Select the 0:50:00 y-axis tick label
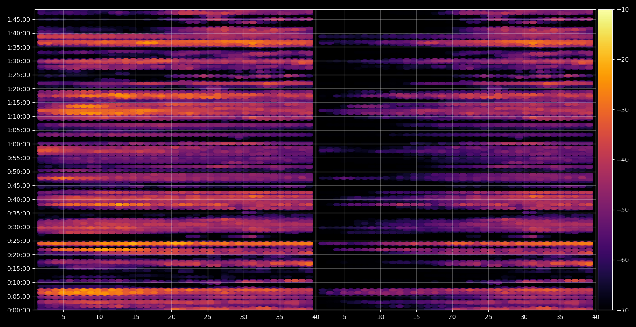The height and width of the screenshot is (327, 636). pos(19,172)
